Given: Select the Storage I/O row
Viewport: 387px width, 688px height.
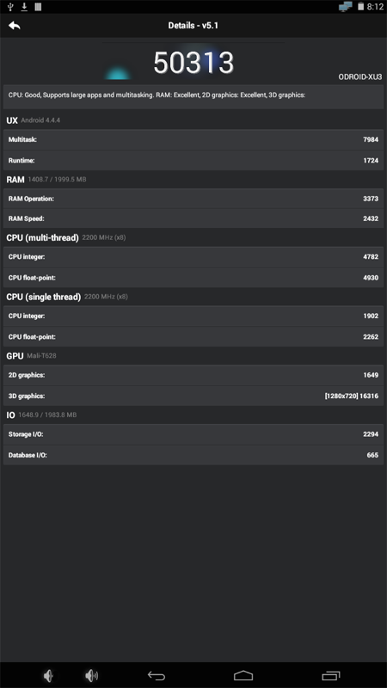Looking at the screenshot, I should tap(193, 434).
